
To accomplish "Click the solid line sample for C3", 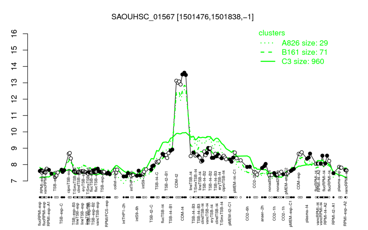I will point(267,61).
